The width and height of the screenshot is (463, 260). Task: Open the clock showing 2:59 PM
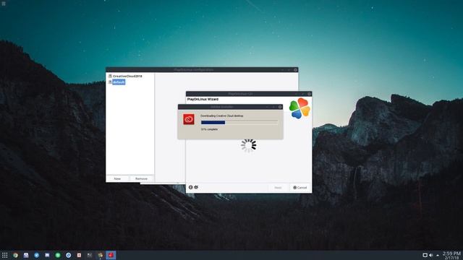pyautogui.click(x=451, y=255)
